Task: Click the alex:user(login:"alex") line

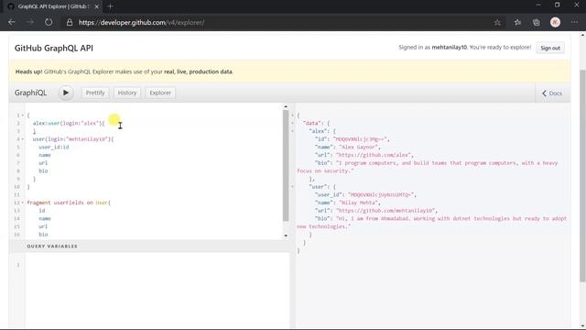Action: 69,123
